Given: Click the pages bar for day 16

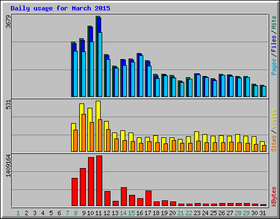Looking at the screenshot, I should 141,76.
